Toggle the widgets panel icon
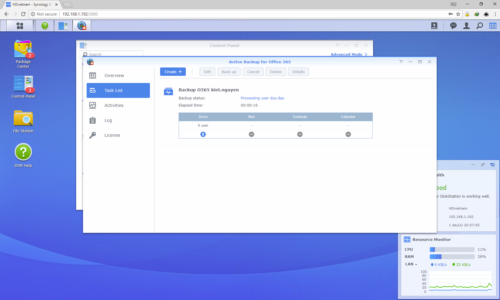 (x=493, y=26)
